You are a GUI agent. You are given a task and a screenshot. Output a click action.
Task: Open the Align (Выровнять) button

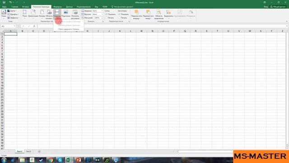[x=168, y=14]
